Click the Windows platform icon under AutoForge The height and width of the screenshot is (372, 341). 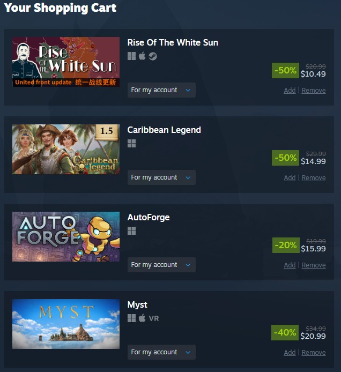[x=131, y=231]
